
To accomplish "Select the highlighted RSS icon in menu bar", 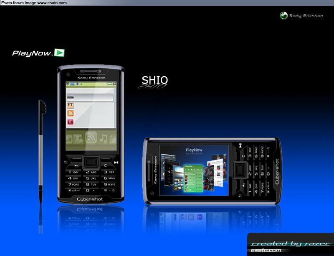I will tap(91, 138).
